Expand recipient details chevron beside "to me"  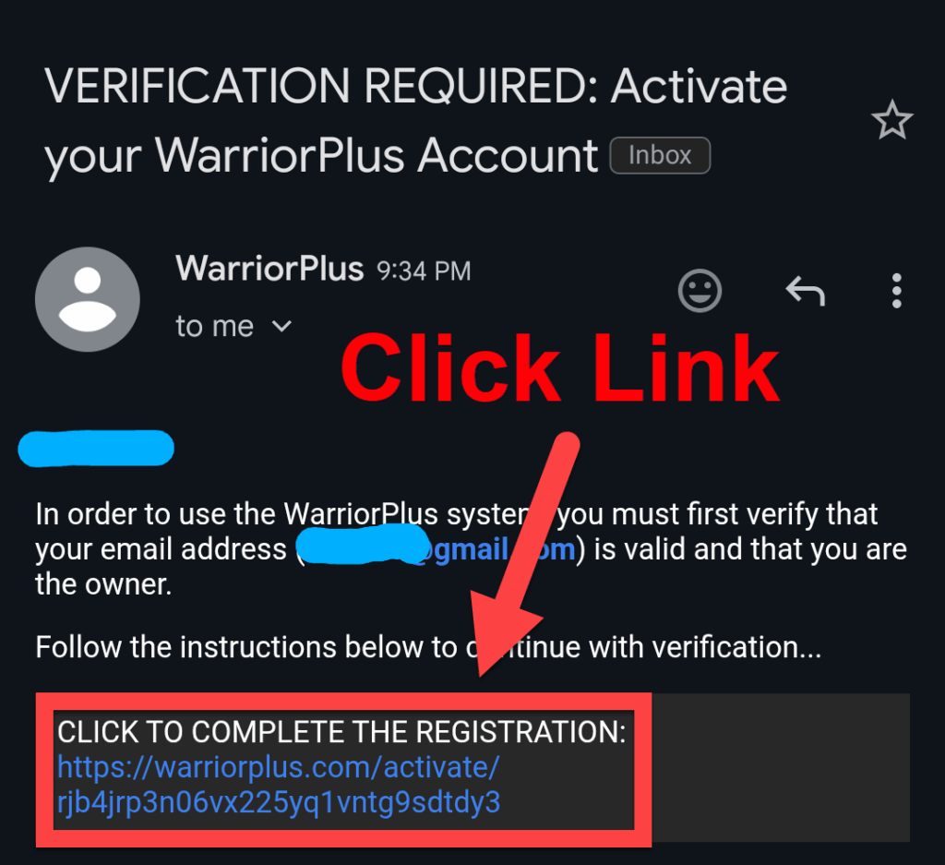282,326
